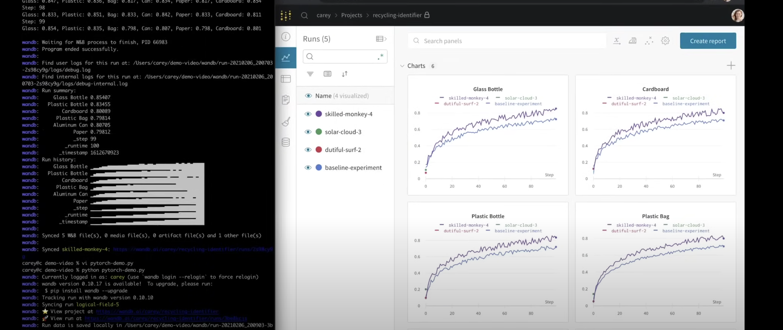Click the search icon in top navigation
The image size is (783, 330).
coord(304,15)
